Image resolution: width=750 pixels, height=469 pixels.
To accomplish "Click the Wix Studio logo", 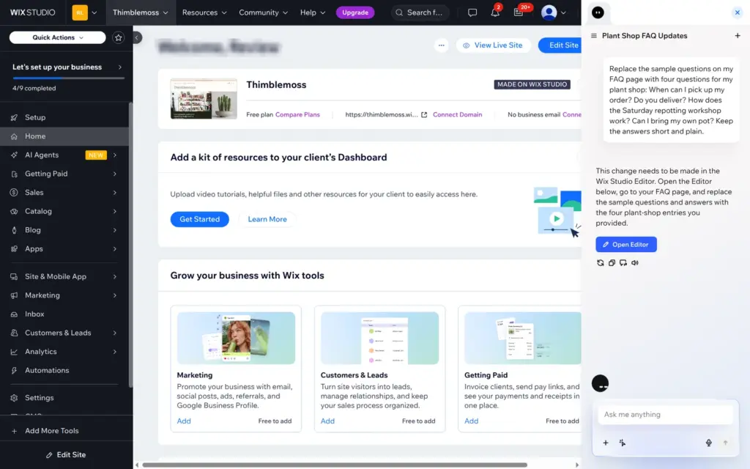I will pyautogui.click(x=32, y=12).
